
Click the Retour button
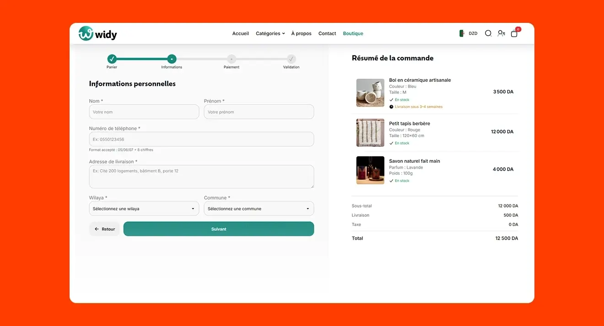click(x=104, y=229)
